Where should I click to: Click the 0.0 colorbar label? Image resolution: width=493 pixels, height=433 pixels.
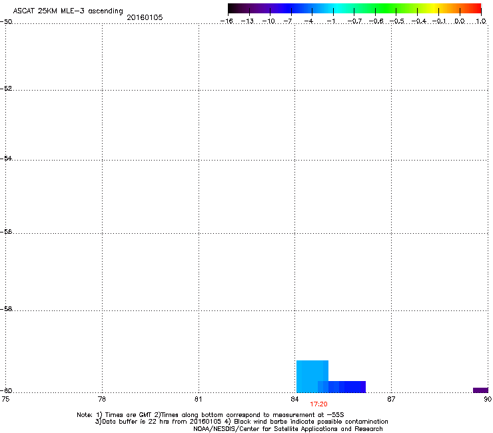pyautogui.click(x=460, y=21)
